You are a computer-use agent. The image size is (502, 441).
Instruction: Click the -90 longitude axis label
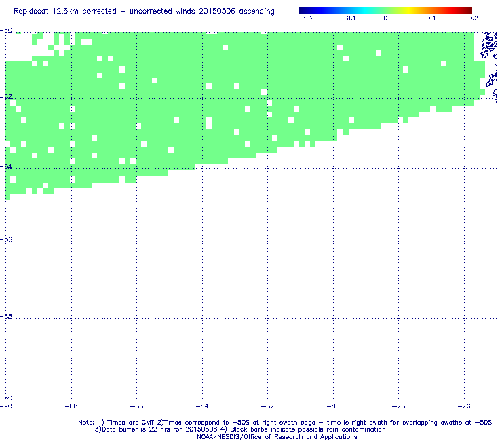(6, 406)
